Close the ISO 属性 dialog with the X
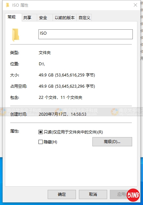The height and width of the screenshot is (205, 143). pyautogui.click(x=135, y=5)
